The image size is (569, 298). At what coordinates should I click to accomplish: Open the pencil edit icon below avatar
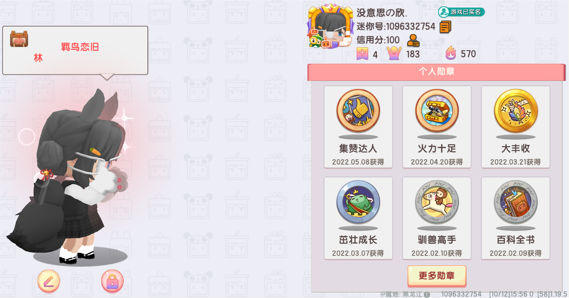pyautogui.click(x=49, y=281)
